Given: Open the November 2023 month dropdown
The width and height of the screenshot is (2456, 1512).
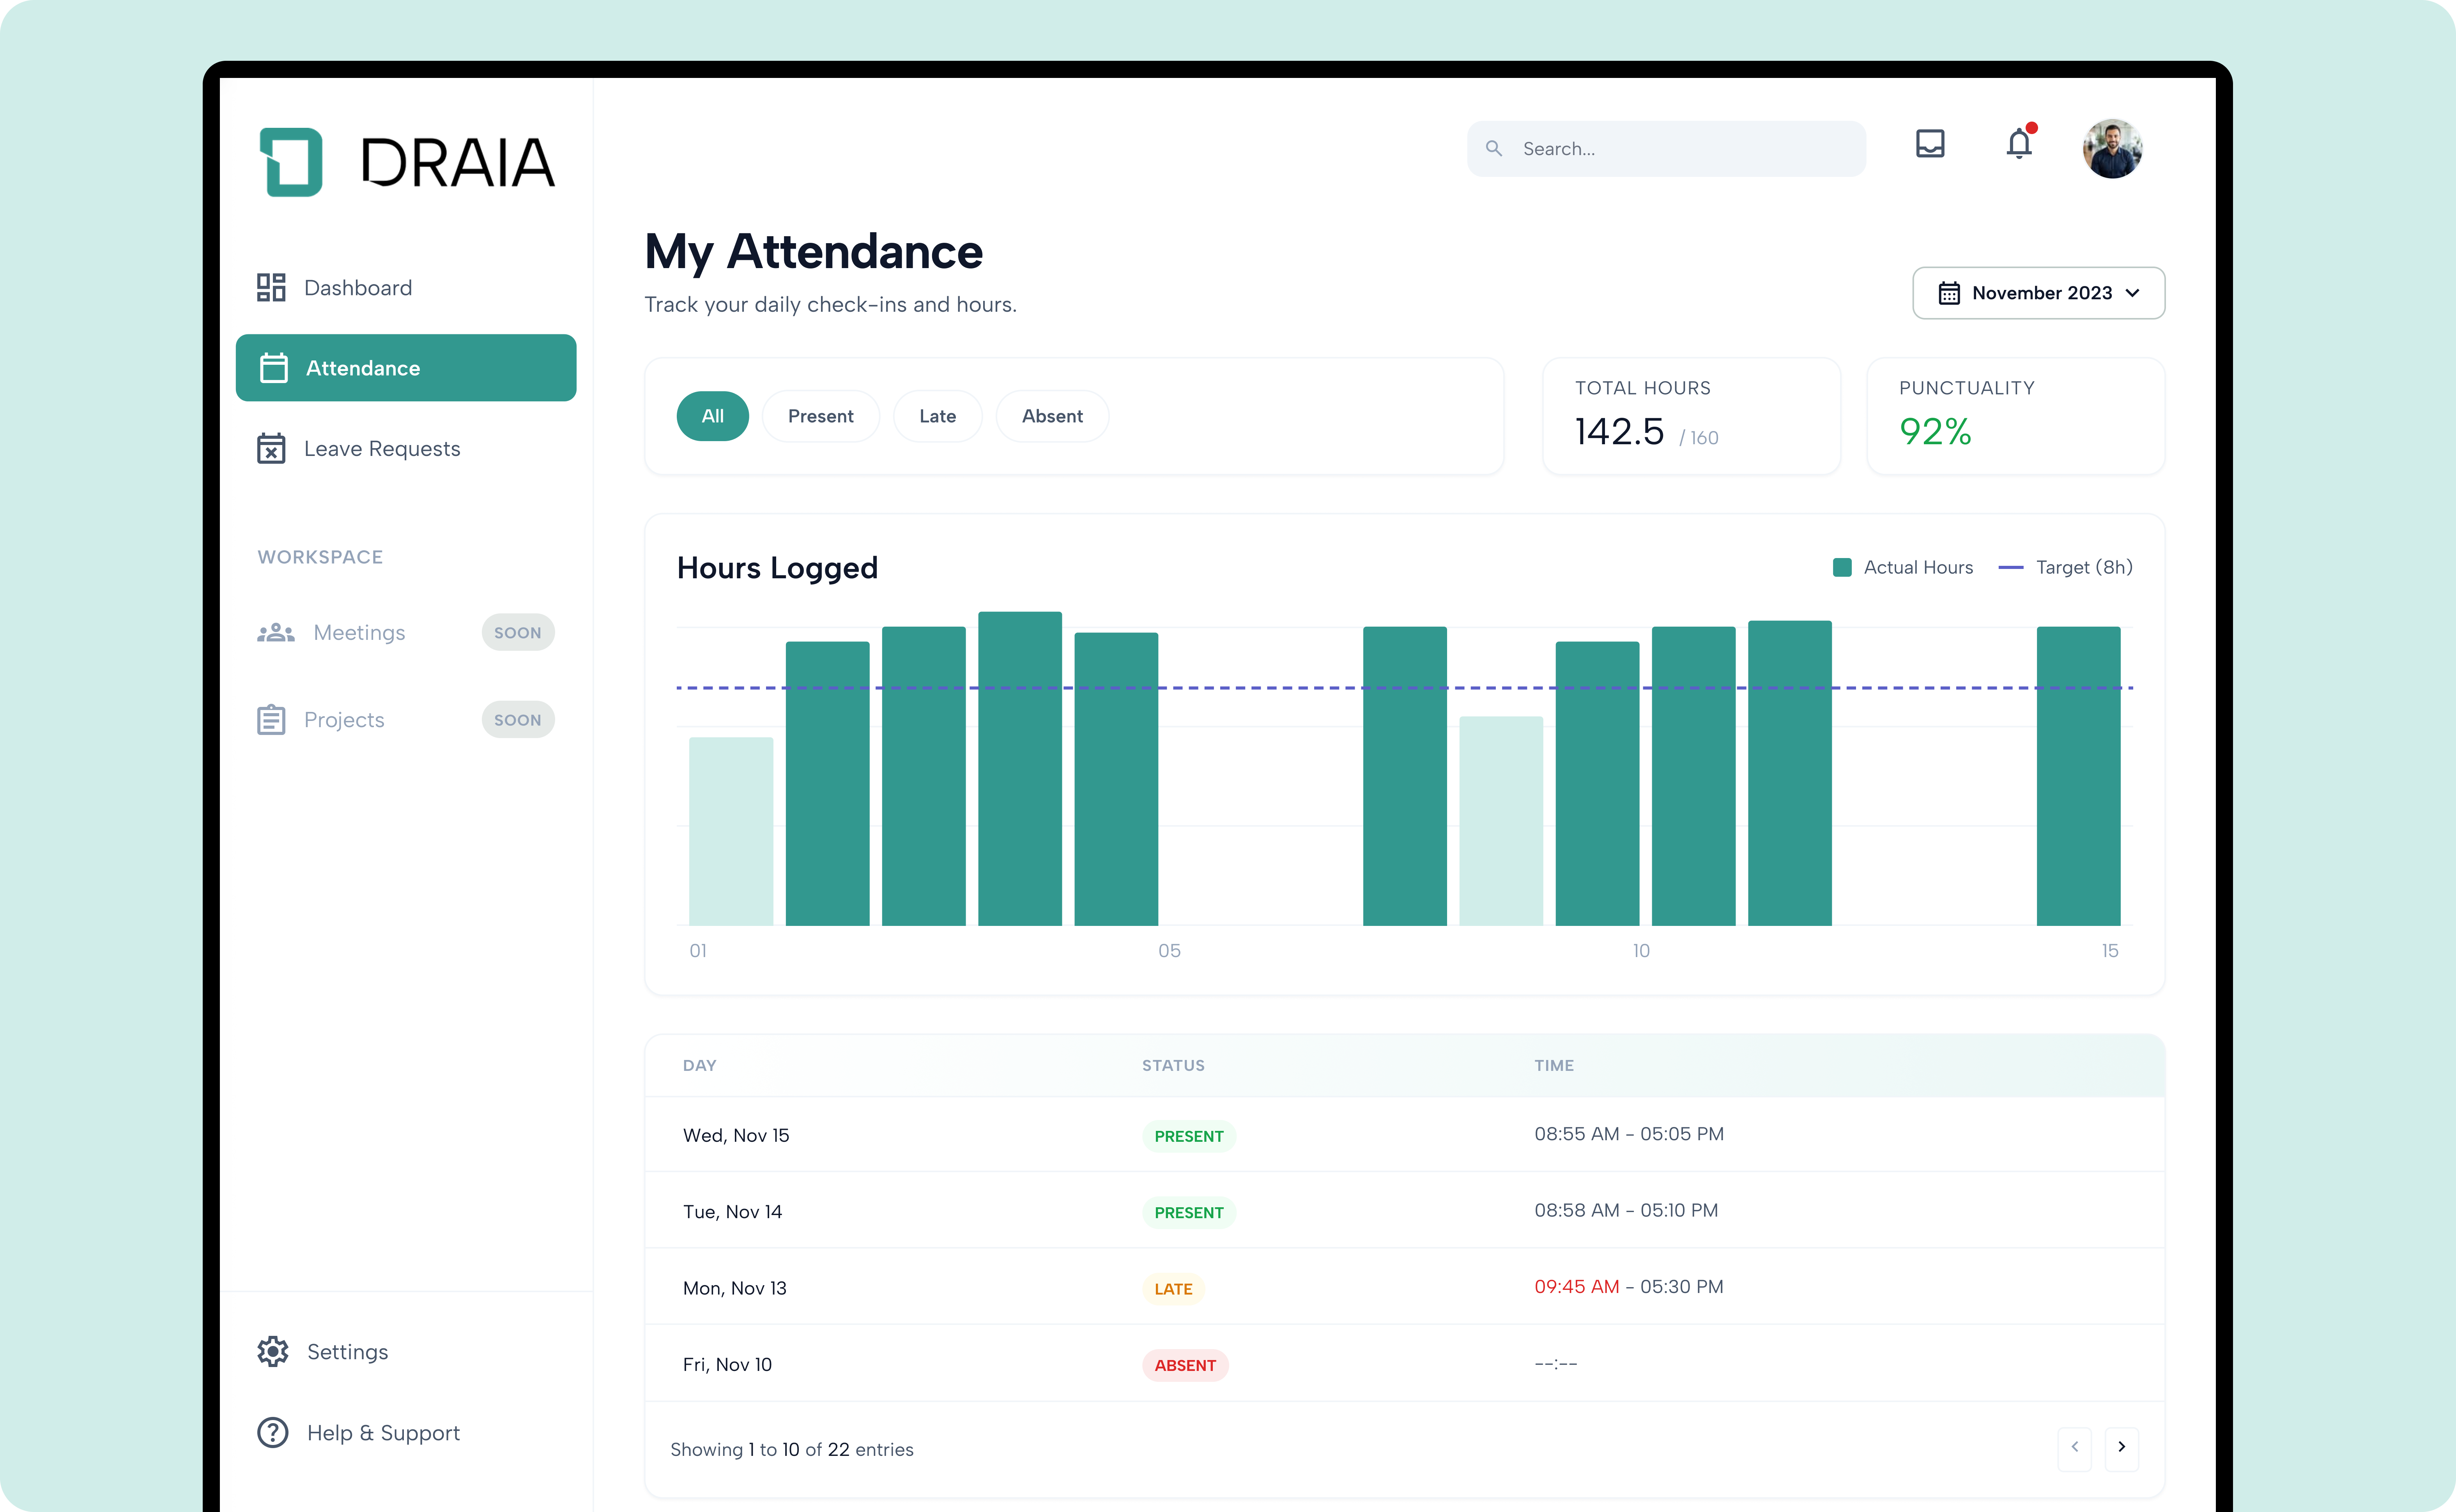Looking at the screenshot, I should (x=2039, y=293).
